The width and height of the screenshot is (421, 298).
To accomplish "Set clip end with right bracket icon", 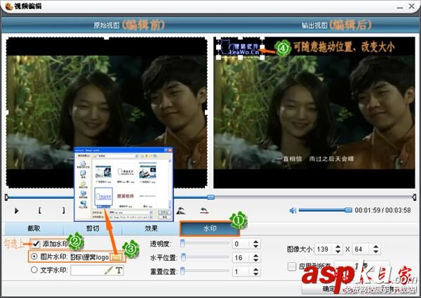I will pyautogui.click(x=63, y=210).
